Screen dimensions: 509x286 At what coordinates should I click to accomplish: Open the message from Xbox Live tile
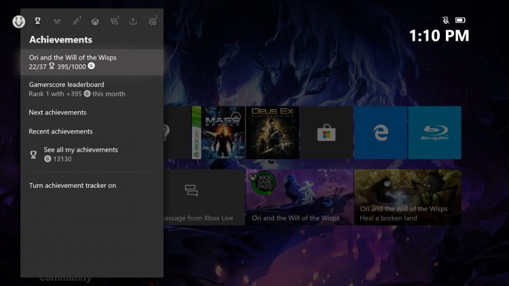pos(204,197)
